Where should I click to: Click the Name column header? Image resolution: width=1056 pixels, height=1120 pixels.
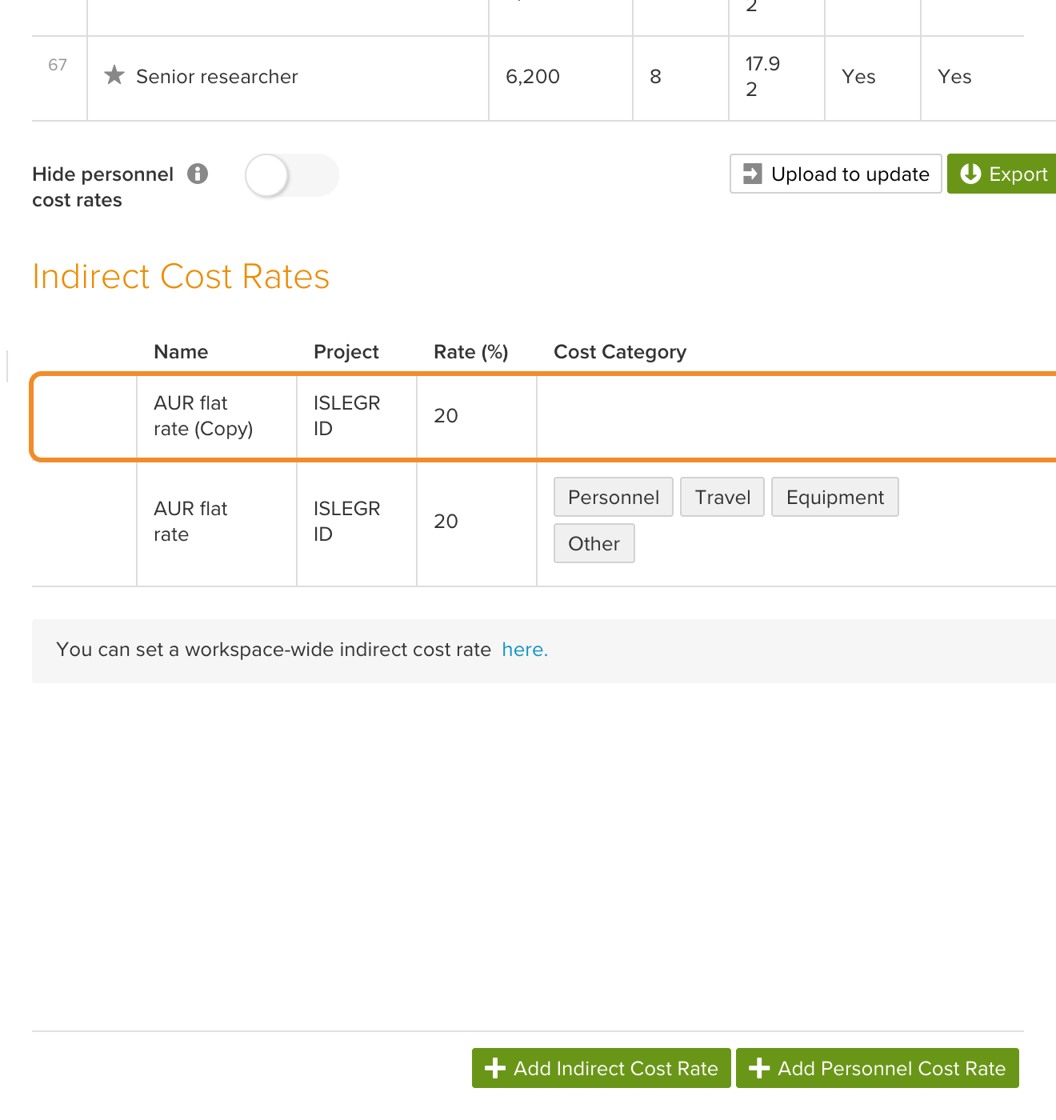click(x=181, y=352)
